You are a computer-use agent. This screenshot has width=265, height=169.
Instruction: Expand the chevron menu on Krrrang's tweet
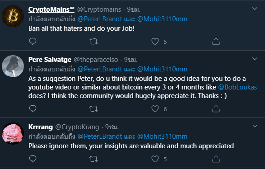coord(255,126)
